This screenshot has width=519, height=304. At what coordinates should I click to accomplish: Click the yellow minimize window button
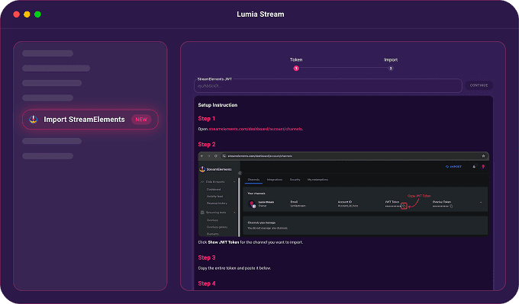tap(27, 14)
